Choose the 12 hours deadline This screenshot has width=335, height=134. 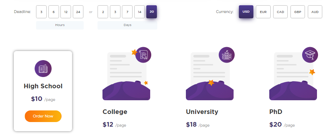point(66,12)
